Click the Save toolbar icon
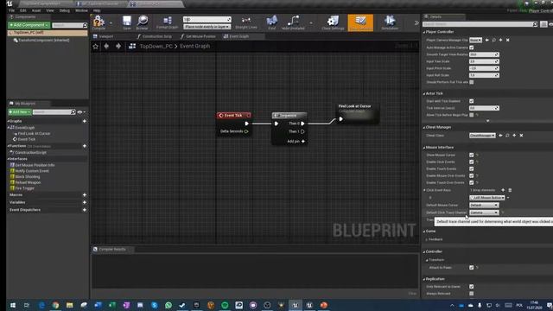The image size is (553, 311). pyautogui.click(x=127, y=22)
